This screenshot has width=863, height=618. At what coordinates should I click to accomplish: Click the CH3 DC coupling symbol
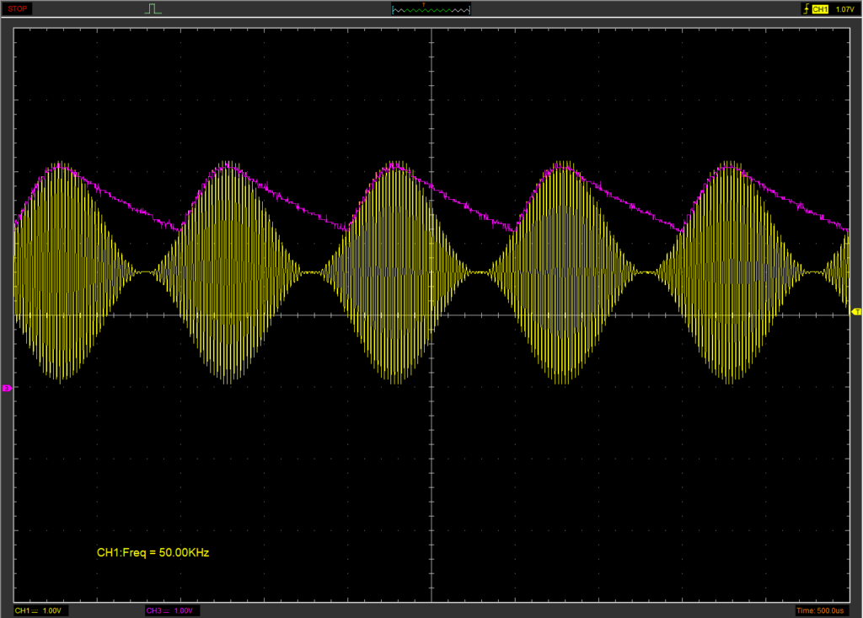[168, 610]
